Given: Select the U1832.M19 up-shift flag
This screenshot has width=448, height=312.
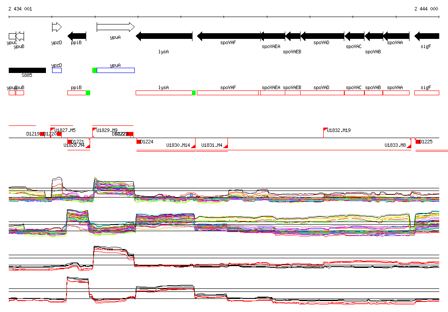Looking at the screenshot, I should pyautogui.click(x=325, y=130).
